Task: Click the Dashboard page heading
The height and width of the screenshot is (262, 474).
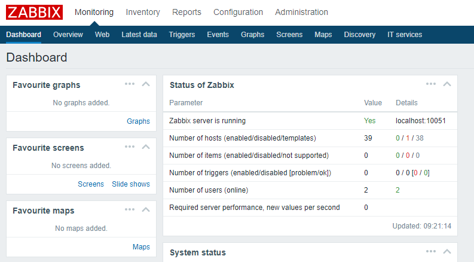Action: pyautogui.click(x=36, y=57)
